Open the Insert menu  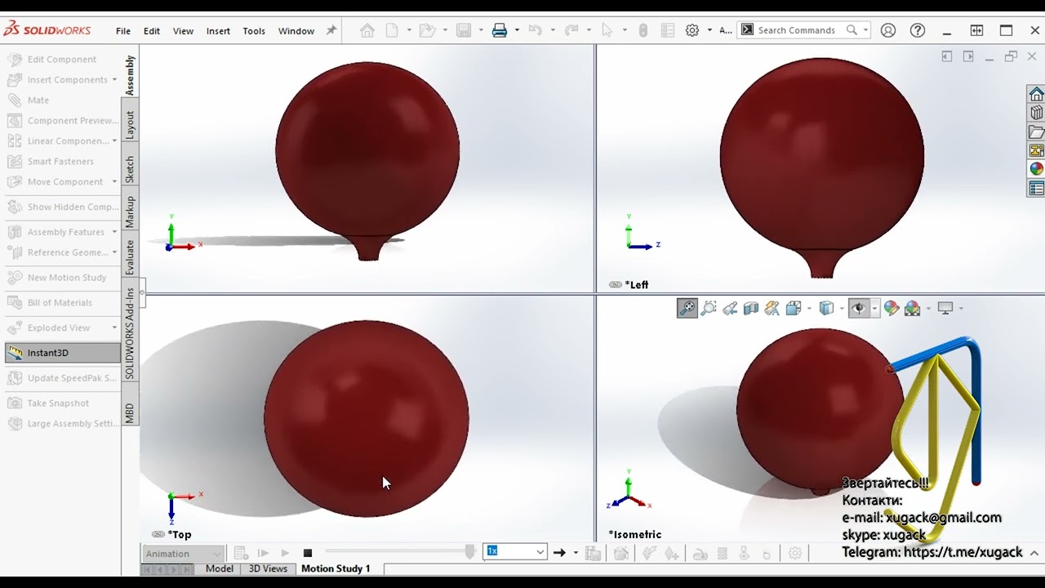pyautogui.click(x=218, y=31)
